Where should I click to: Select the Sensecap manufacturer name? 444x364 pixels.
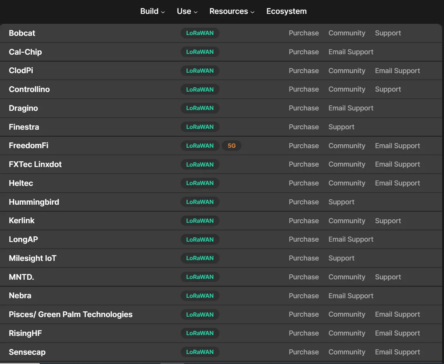coord(27,352)
